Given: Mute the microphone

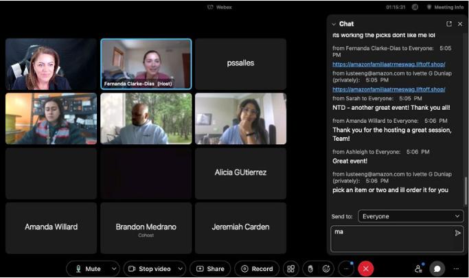Looking at the screenshot, I should (87, 269).
